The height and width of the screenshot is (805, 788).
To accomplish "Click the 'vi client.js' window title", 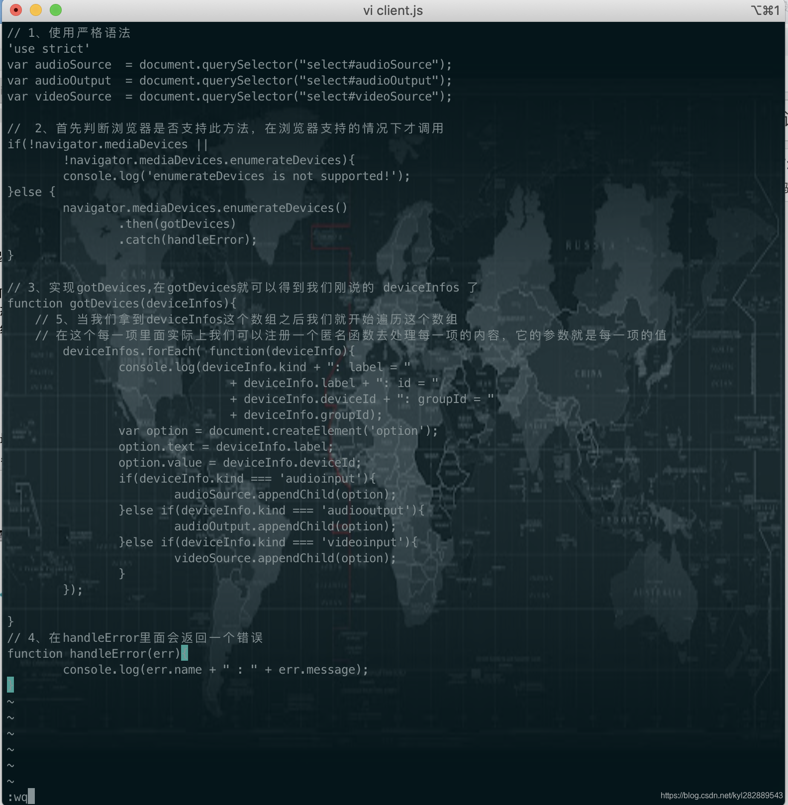I will pyautogui.click(x=393, y=10).
